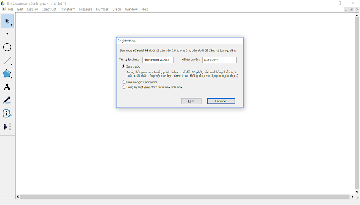Select the Straightedge line tool
Screen dimensions: 360x205
point(7,61)
